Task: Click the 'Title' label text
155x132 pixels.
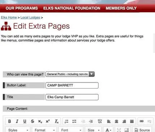Action: click(10, 97)
